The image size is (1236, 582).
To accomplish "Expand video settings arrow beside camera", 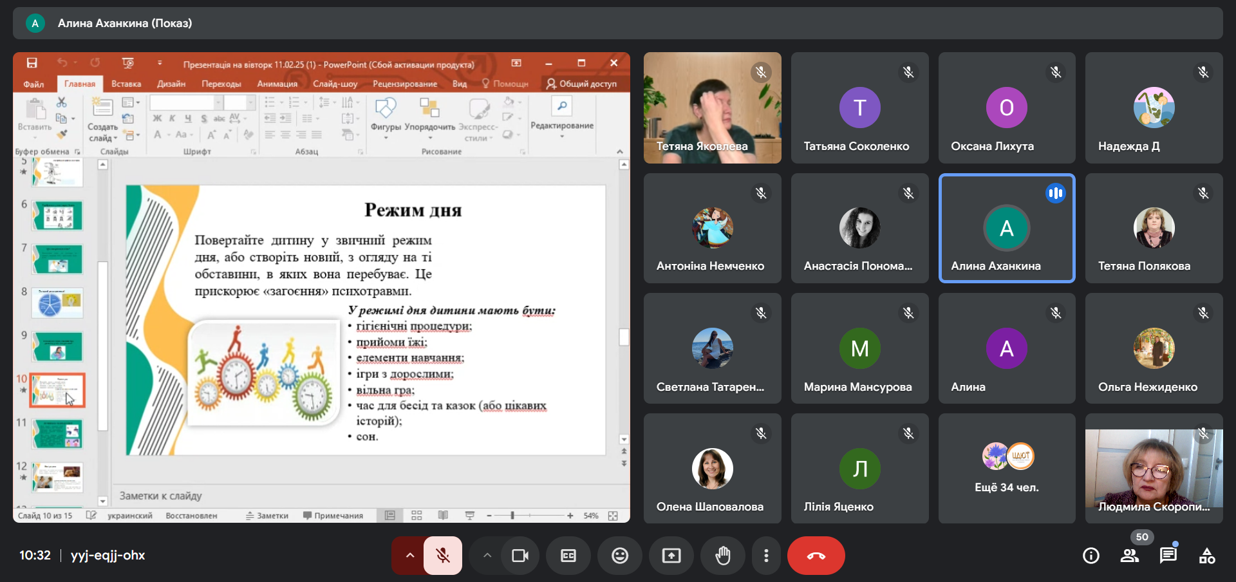I will (x=487, y=556).
